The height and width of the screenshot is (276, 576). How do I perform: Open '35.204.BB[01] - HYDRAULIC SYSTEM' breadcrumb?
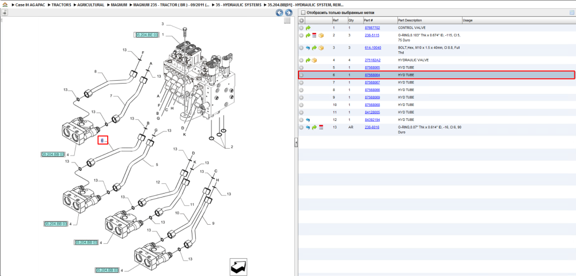[x=306, y=5]
